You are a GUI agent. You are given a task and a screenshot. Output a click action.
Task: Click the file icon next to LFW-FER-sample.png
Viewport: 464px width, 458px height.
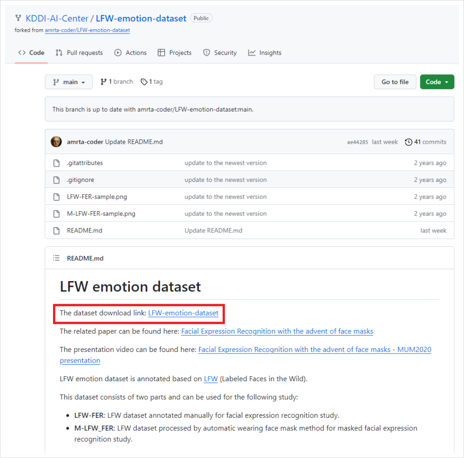pyautogui.click(x=56, y=196)
